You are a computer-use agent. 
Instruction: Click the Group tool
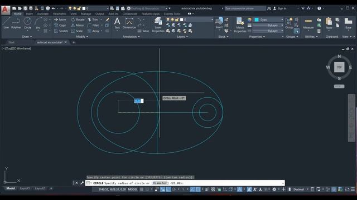pos(289,23)
